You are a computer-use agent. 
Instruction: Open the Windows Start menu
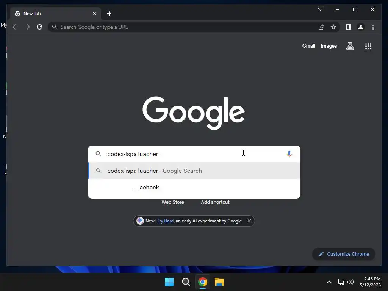(169, 282)
